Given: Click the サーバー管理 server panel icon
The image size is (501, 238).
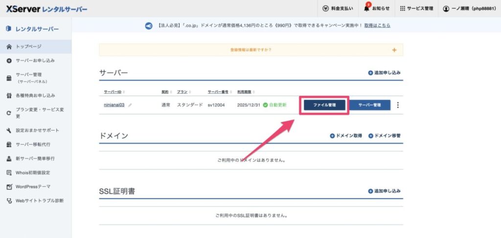Looking at the screenshot, I should 9,78.
